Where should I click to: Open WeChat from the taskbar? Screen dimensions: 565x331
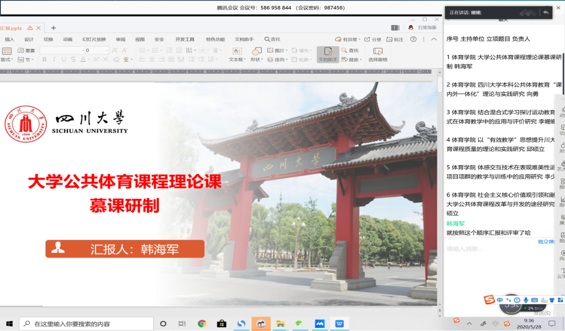(300, 323)
